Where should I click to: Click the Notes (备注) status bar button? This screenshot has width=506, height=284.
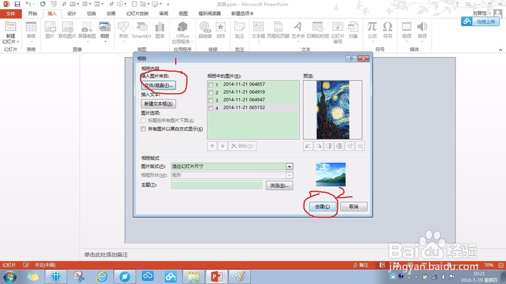(361, 265)
